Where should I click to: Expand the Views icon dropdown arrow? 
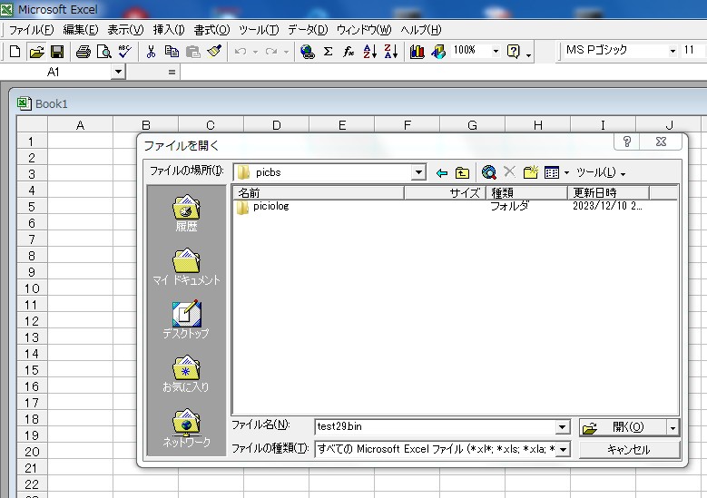tap(566, 172)
